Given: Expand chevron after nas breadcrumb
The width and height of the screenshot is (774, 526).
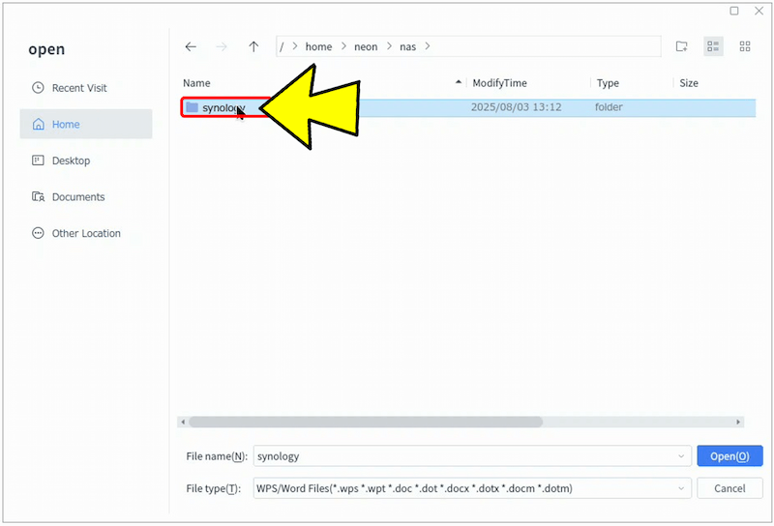Looking at the screenshot, I should coord(428,46).
